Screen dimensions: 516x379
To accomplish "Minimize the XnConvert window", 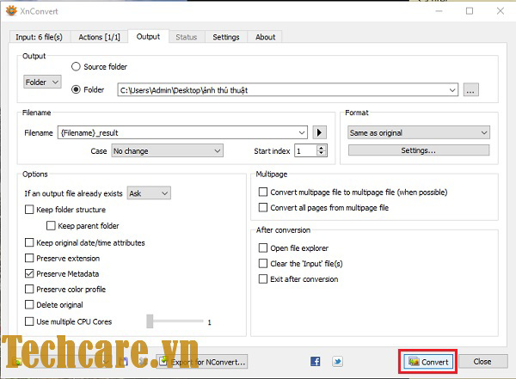I will [x=439, y=11].
